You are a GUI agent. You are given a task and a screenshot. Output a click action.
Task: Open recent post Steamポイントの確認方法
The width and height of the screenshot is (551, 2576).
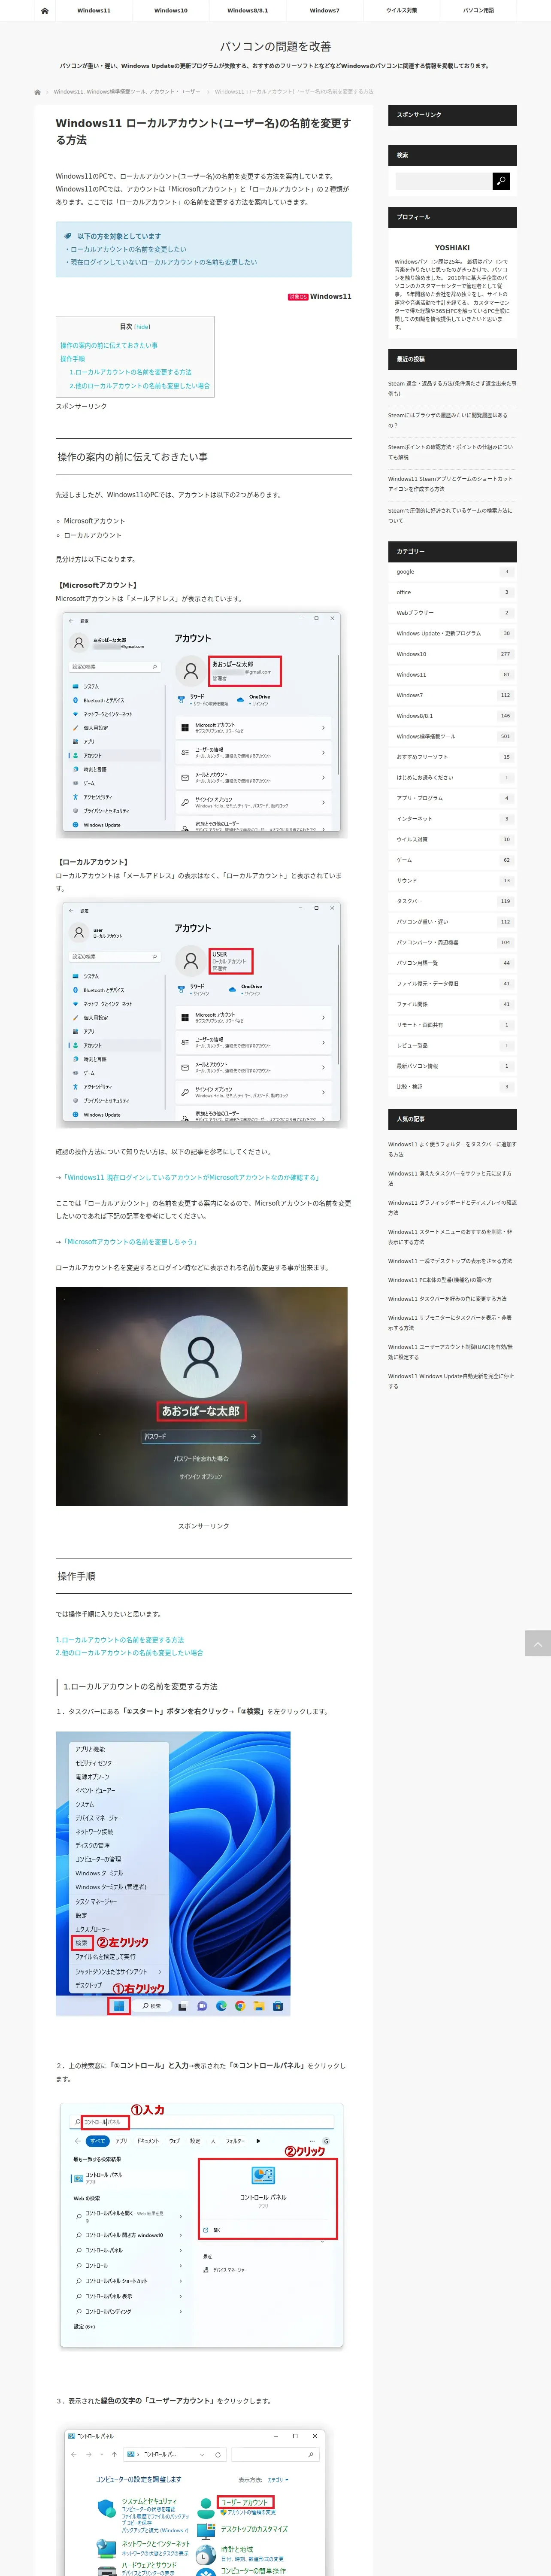(452, 452)
